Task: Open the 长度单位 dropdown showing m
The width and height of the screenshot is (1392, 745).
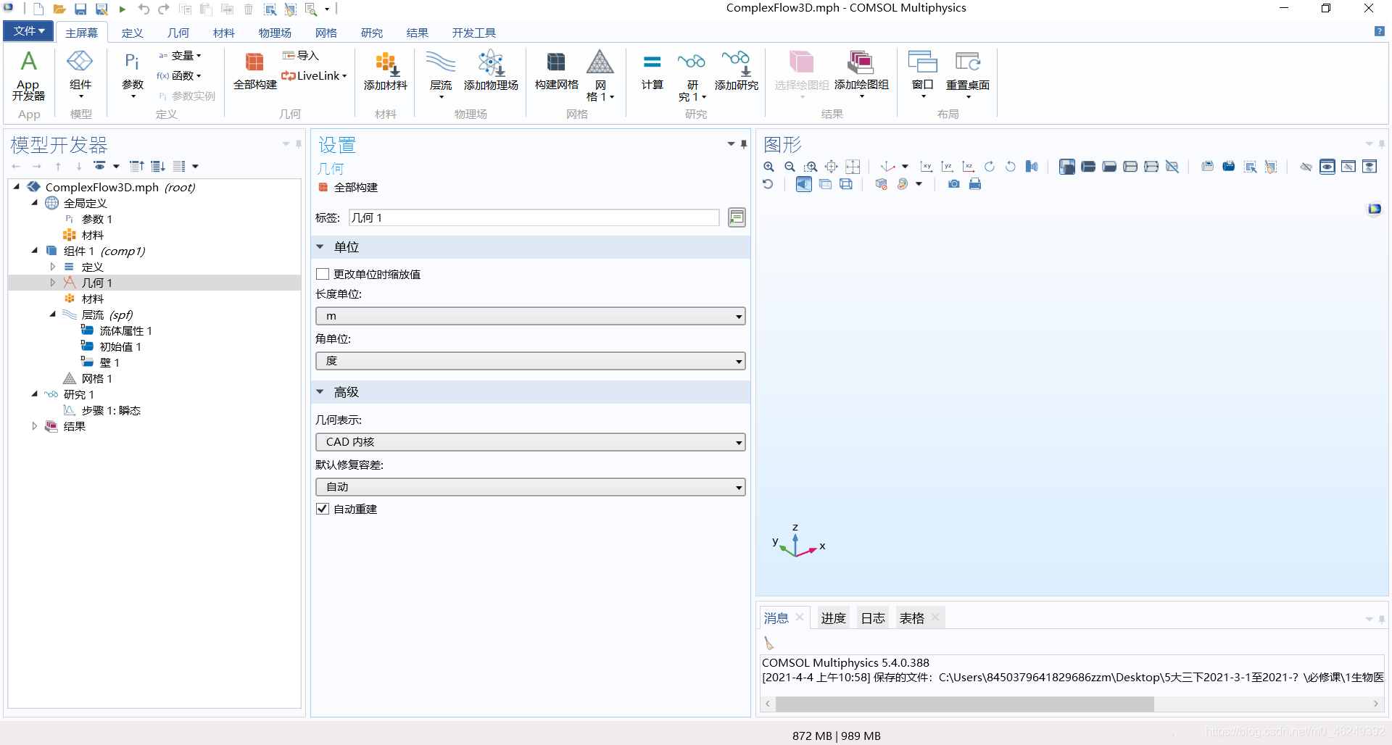Action: coord(530,316)
